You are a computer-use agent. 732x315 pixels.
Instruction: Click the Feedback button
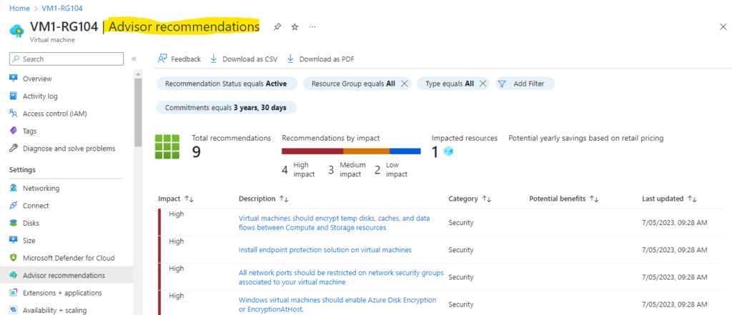(x=179, y=59)
